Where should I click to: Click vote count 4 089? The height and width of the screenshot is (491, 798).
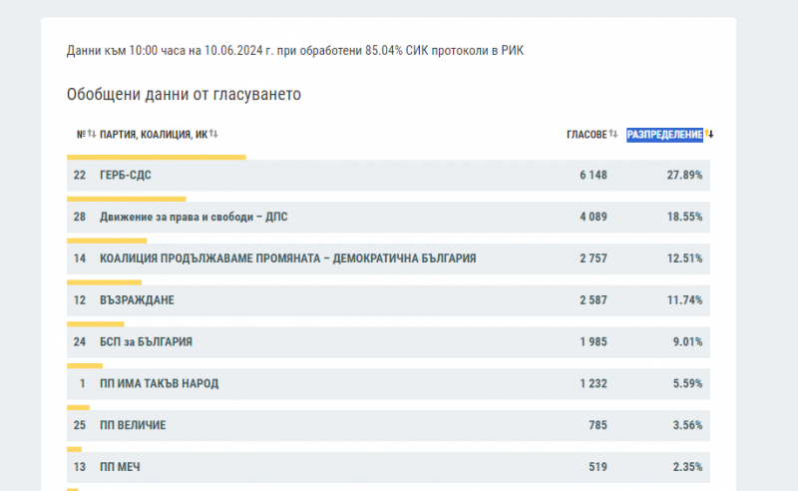click(594, 217)
